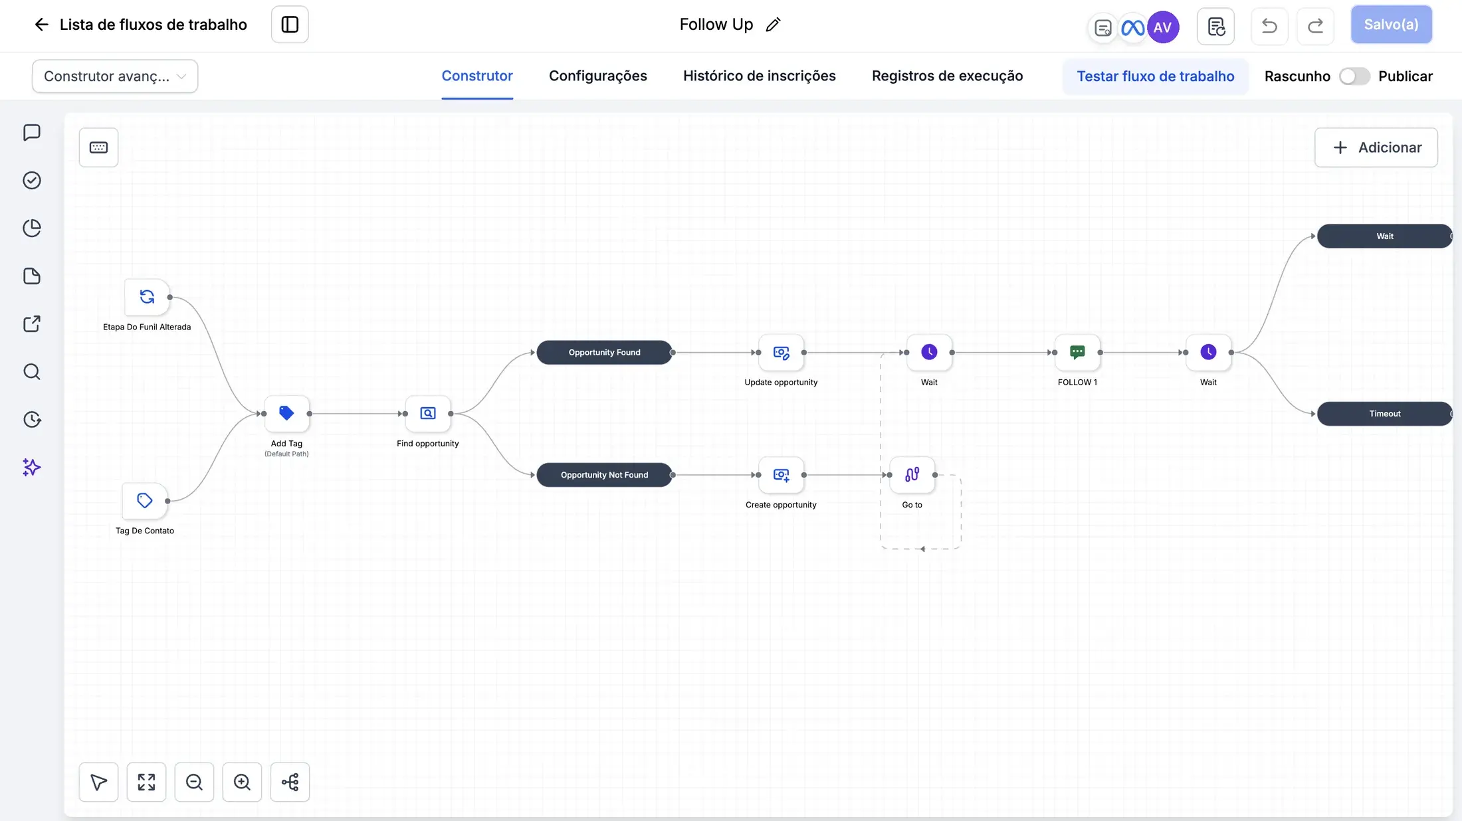Image resolution: width=1462 pixels, height=821 pixels.
Task: Open the search sidebar icon
Action: 32,372
